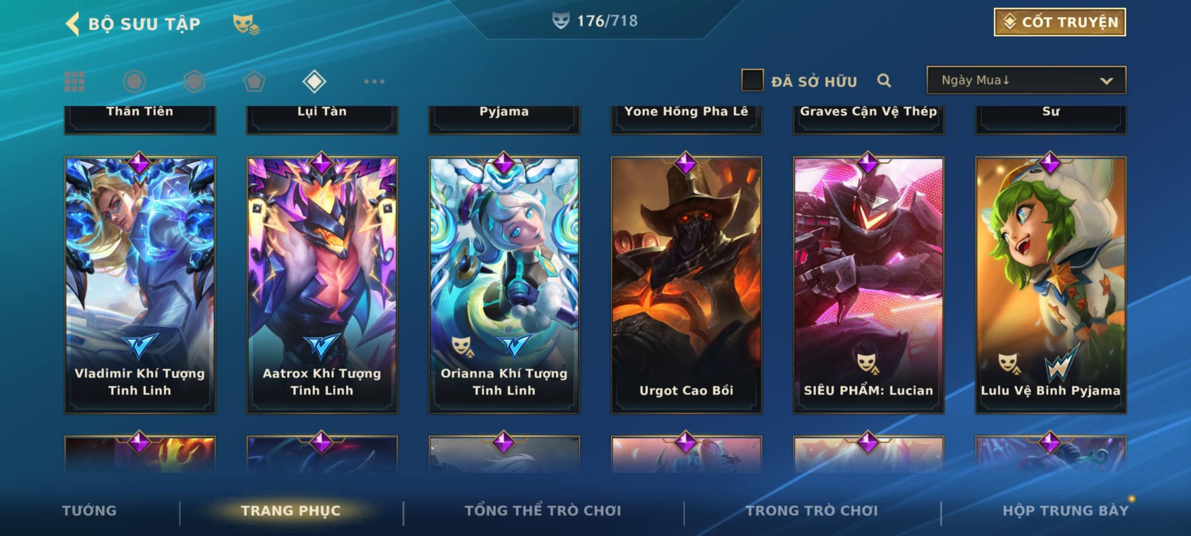Open the mask and coins skin shop icon
Viewport: 1191px width, 536px height.
click(246, 24)
